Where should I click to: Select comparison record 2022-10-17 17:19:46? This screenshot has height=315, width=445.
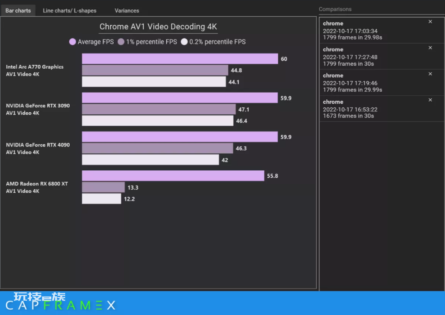382,83
